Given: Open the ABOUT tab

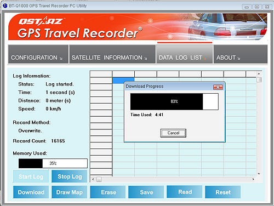Looking at the screenshot, I should [241, 54].
